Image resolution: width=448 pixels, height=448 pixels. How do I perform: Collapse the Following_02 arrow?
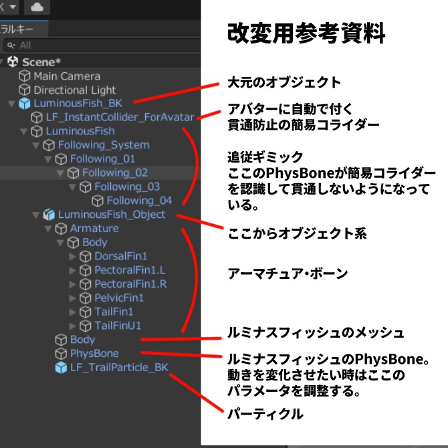point(60,173)
